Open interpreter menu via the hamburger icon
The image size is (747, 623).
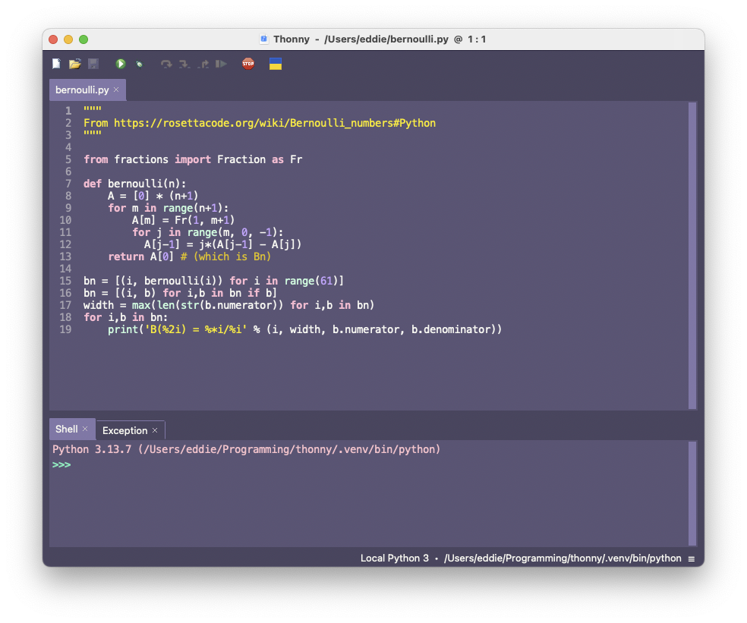click(x=692, y=558)
